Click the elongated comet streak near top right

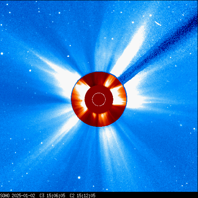point(158,24)
